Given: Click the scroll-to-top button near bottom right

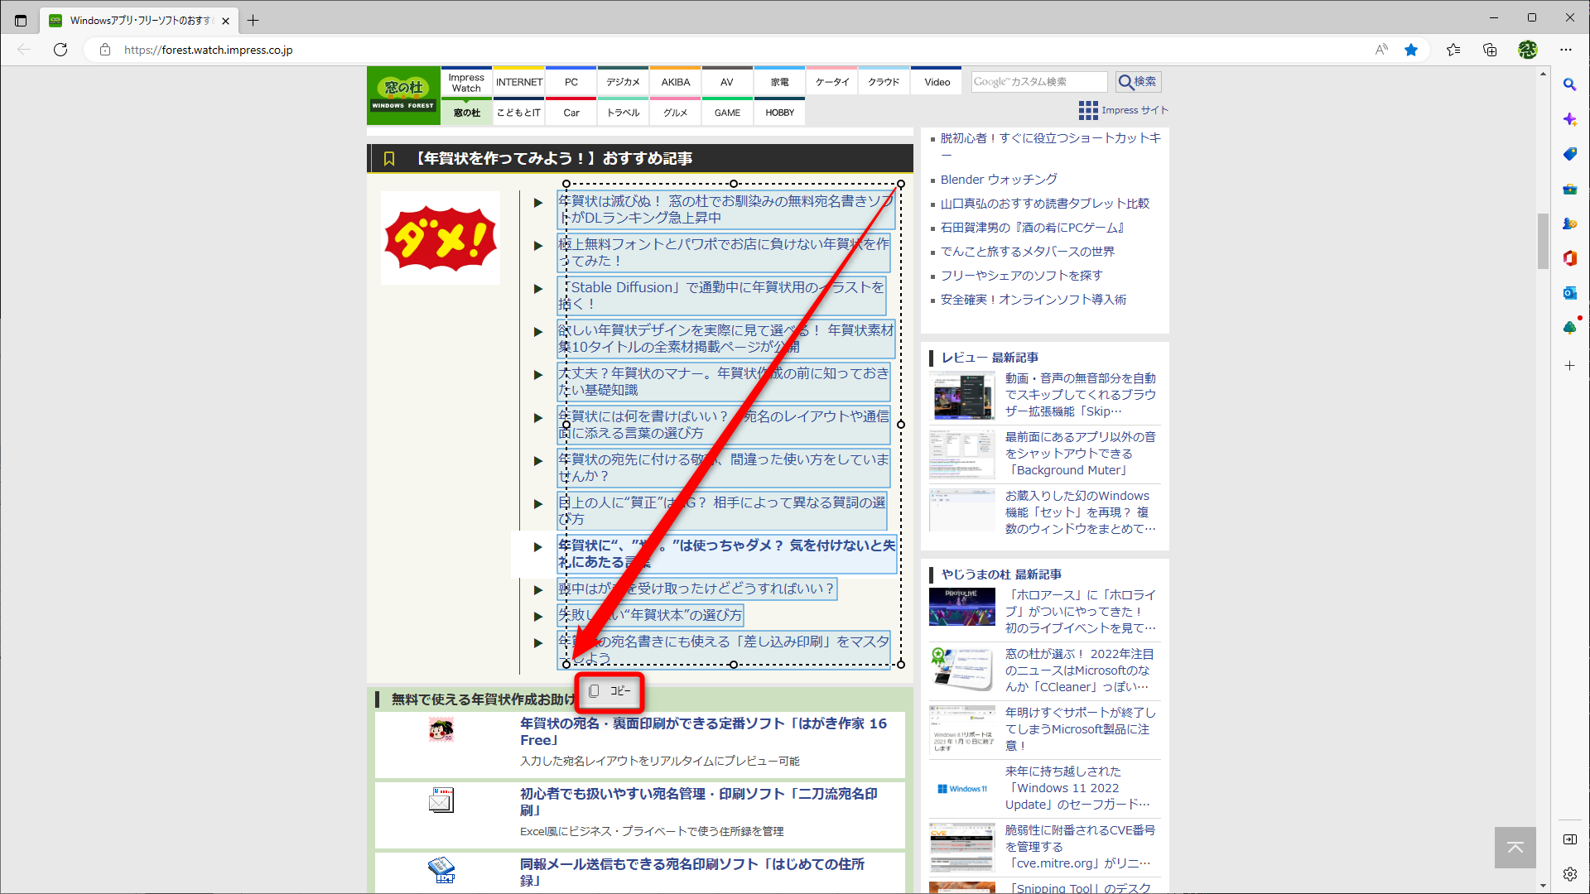Looking at the screenshot, I should coord(1515,848).
